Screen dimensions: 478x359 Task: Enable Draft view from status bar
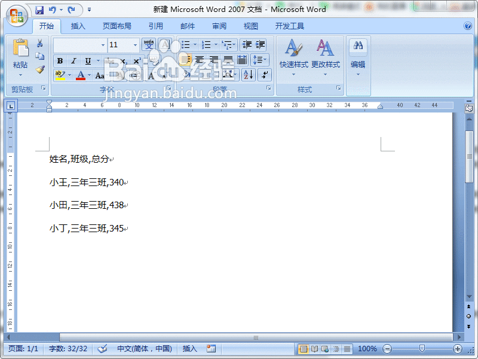pyautogui.click(x=347, y=348)
